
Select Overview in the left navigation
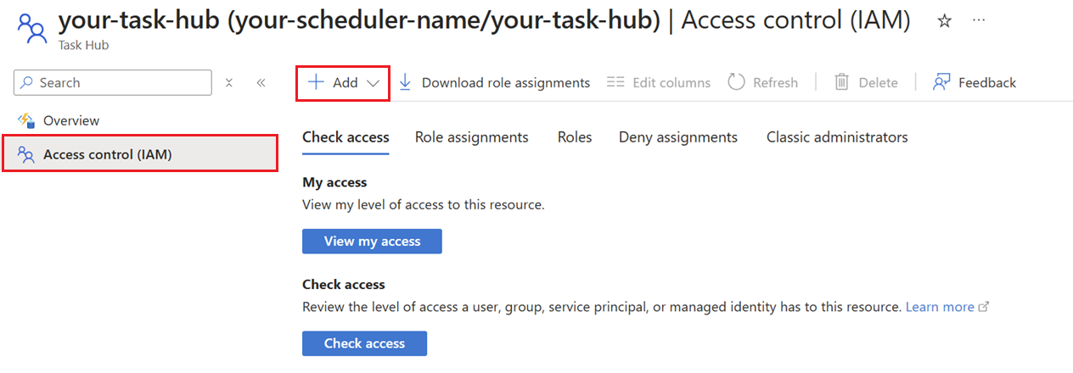(71, 121)
